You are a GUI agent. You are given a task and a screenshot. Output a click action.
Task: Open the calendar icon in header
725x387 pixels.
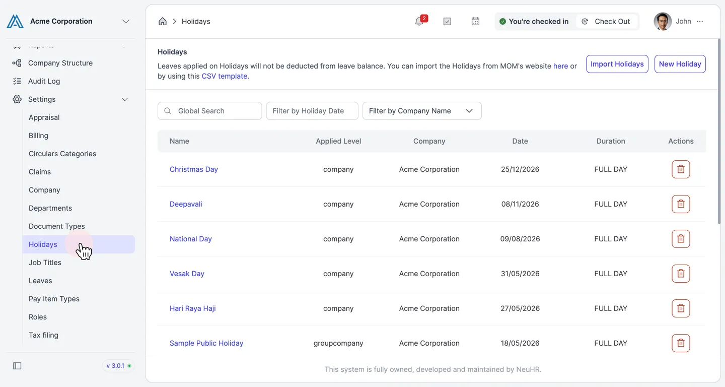[x=475, y=21]
